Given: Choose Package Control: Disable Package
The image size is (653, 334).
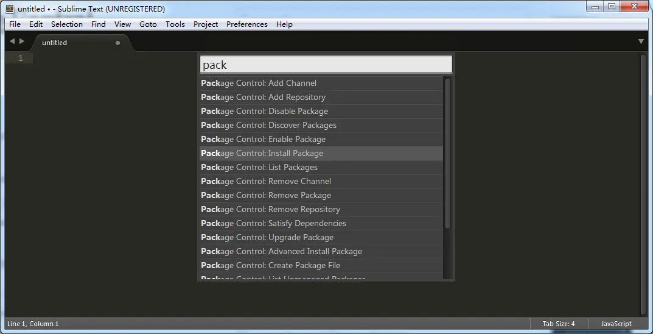Looking at the screenshot, I should (x=321, y=112).
